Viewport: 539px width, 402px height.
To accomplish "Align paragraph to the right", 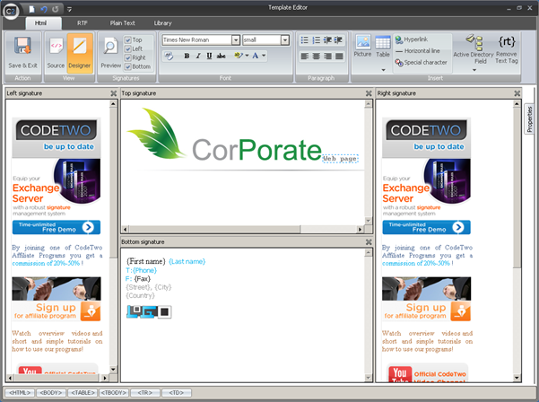I will (x=327, y=56).
